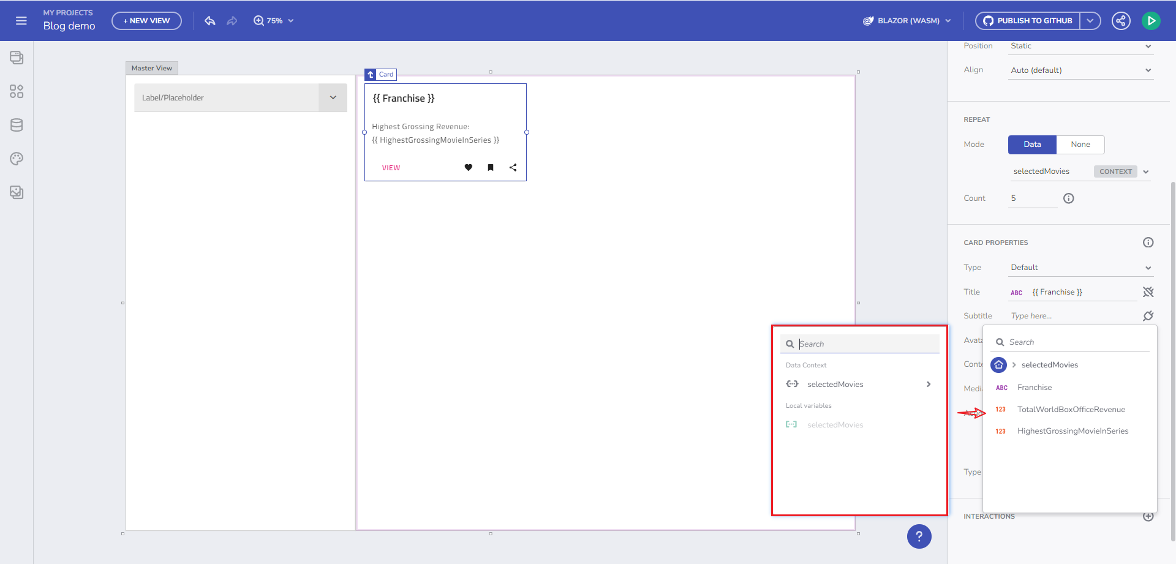
Task: Run the app preview play button
Action: [x=1151, y=21]
